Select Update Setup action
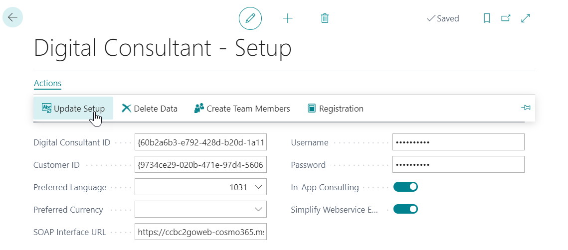Screen dimensions: 568x250 pyautogui.click(x=73, y=109)
